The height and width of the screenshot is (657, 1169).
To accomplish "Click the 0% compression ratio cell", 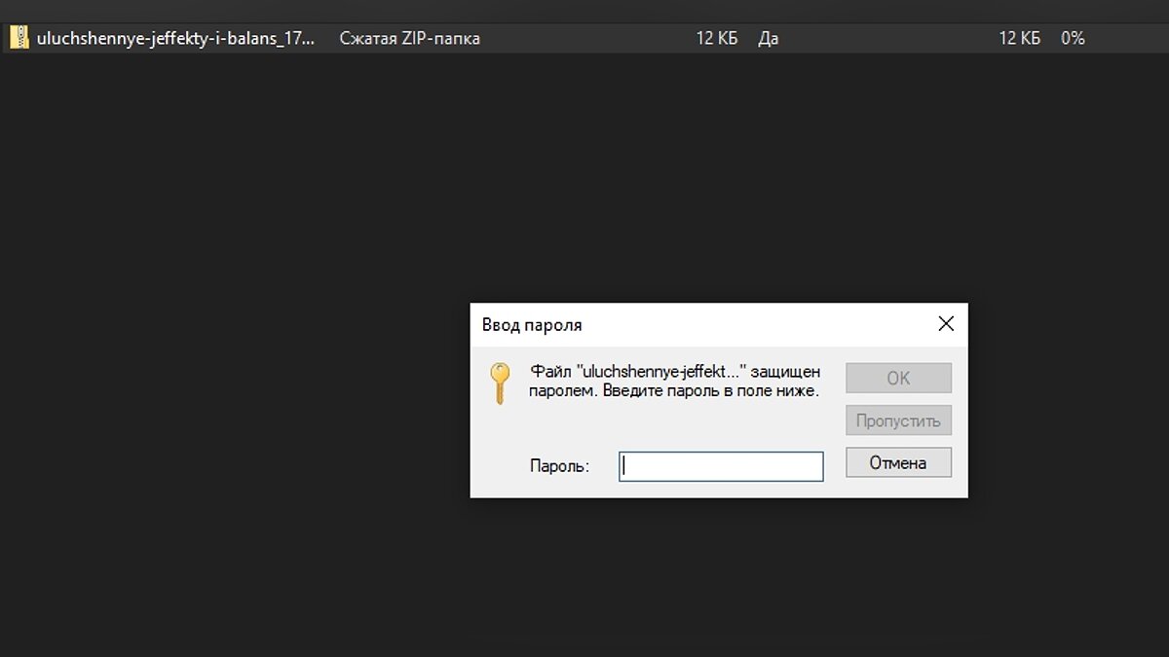I will pyautogui.click(x=1073, y=39).
